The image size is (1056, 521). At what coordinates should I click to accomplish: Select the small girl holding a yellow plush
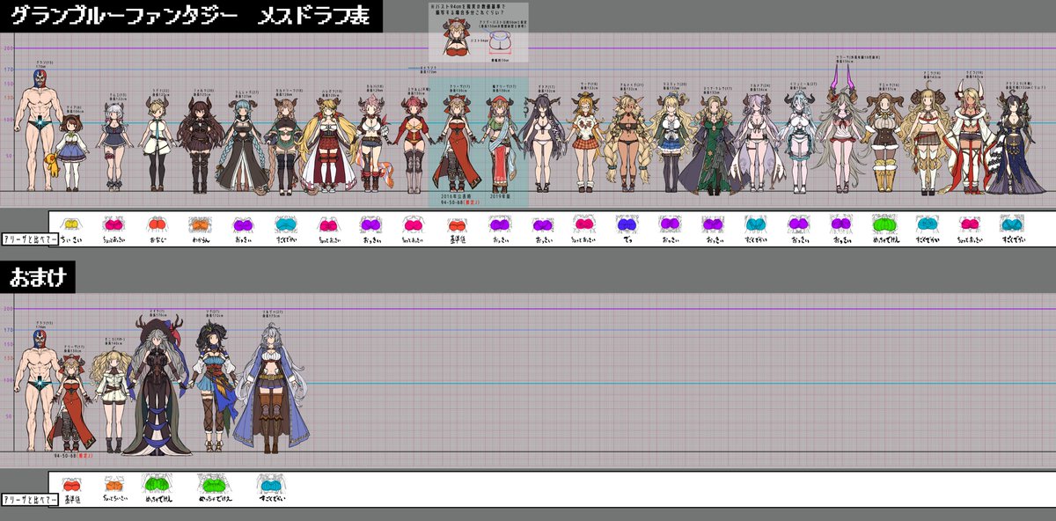pyautogui.click(x=70, y=152)
